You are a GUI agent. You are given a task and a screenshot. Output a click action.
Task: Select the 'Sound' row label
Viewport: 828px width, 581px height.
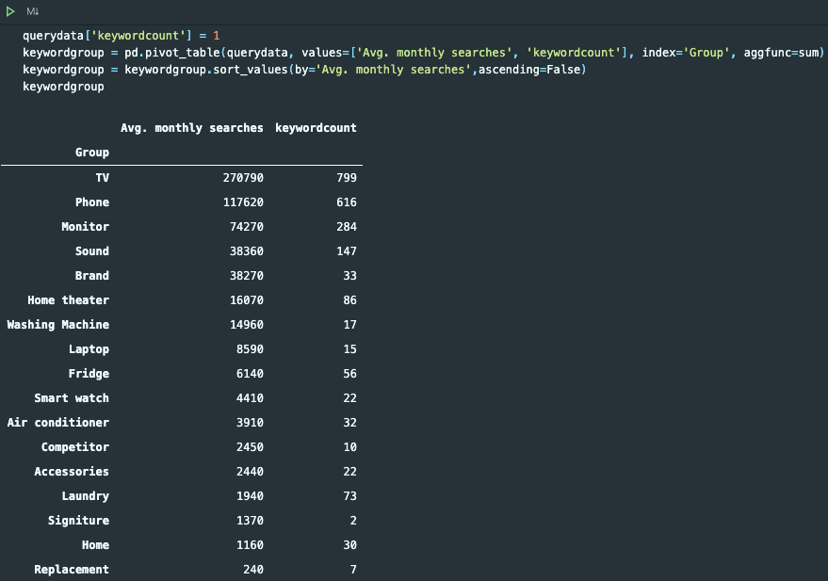(92, 251)
